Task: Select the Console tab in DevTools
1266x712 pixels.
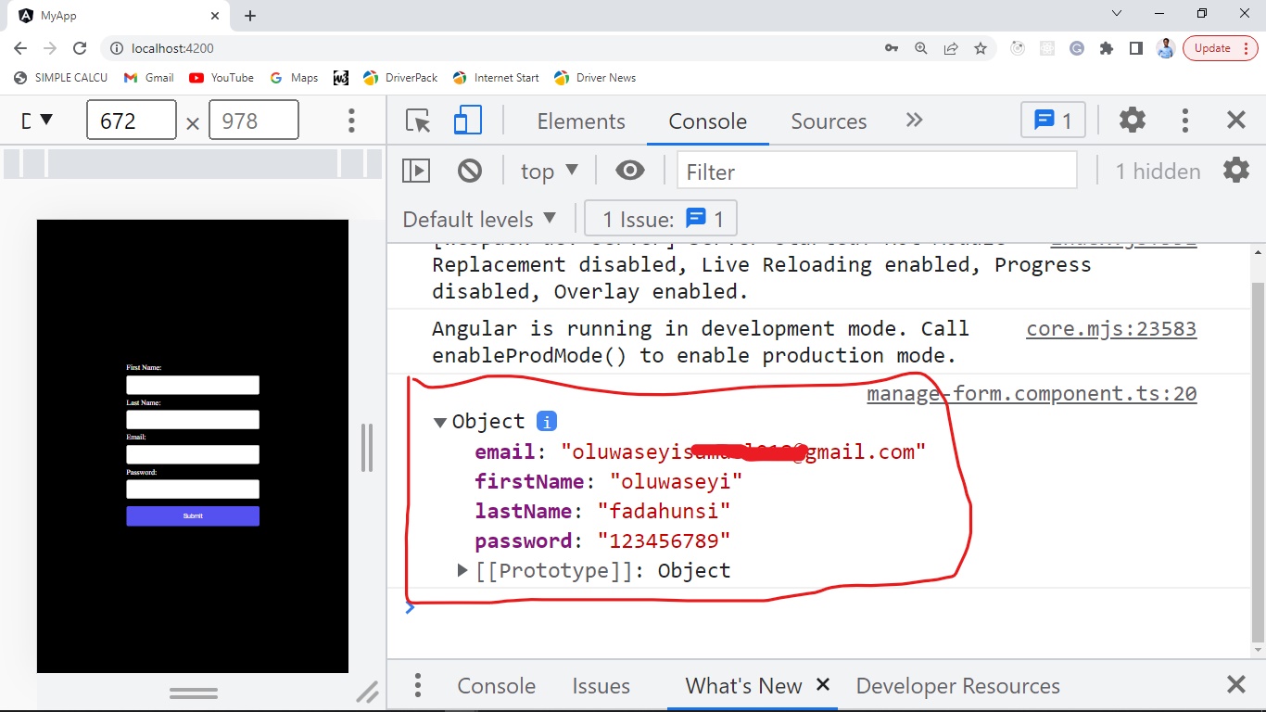Action: point(708,121)
